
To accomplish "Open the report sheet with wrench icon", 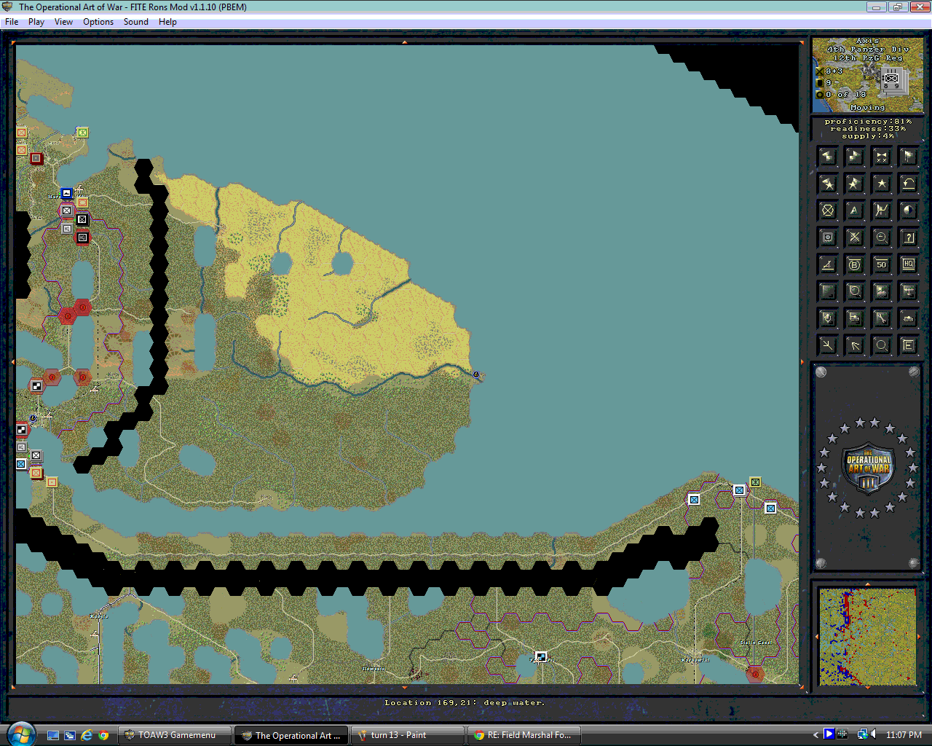I will [x=882, y=318].
